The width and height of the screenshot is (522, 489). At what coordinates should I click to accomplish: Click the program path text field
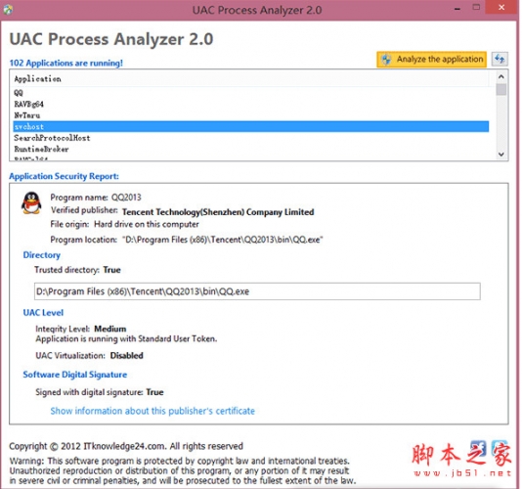(257, 291)
